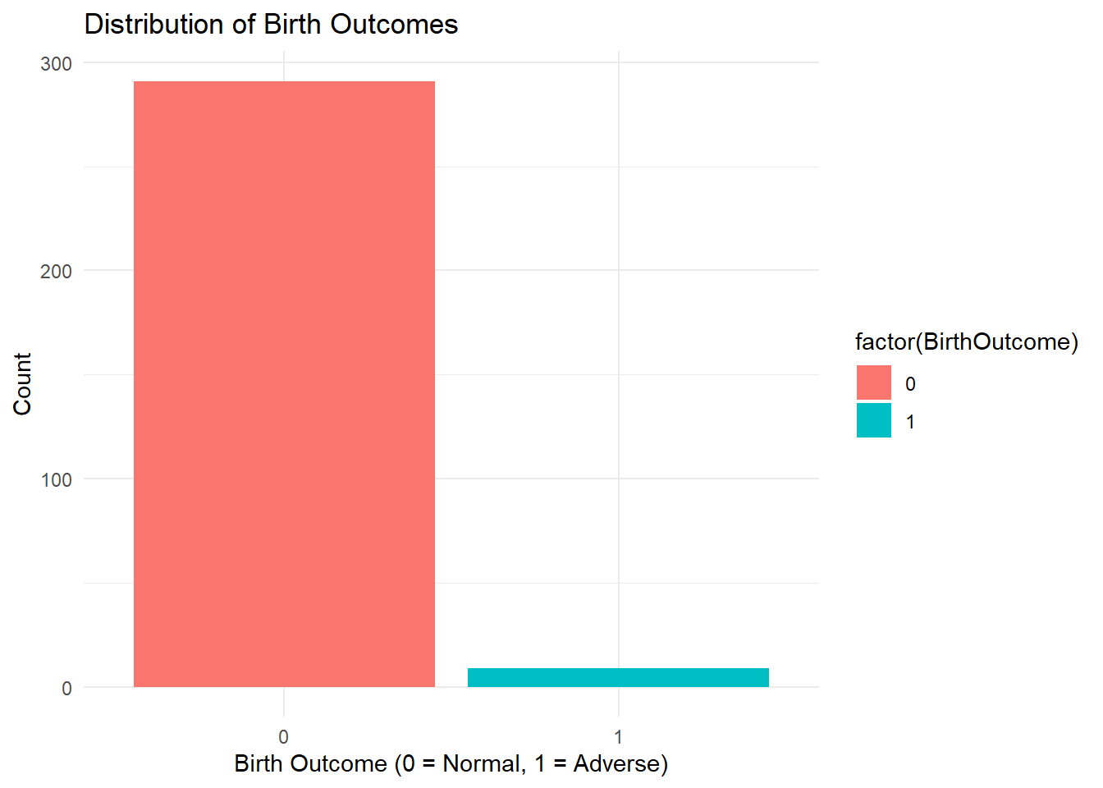Select the short teal bar for outcome 1

tap(618, 677)
